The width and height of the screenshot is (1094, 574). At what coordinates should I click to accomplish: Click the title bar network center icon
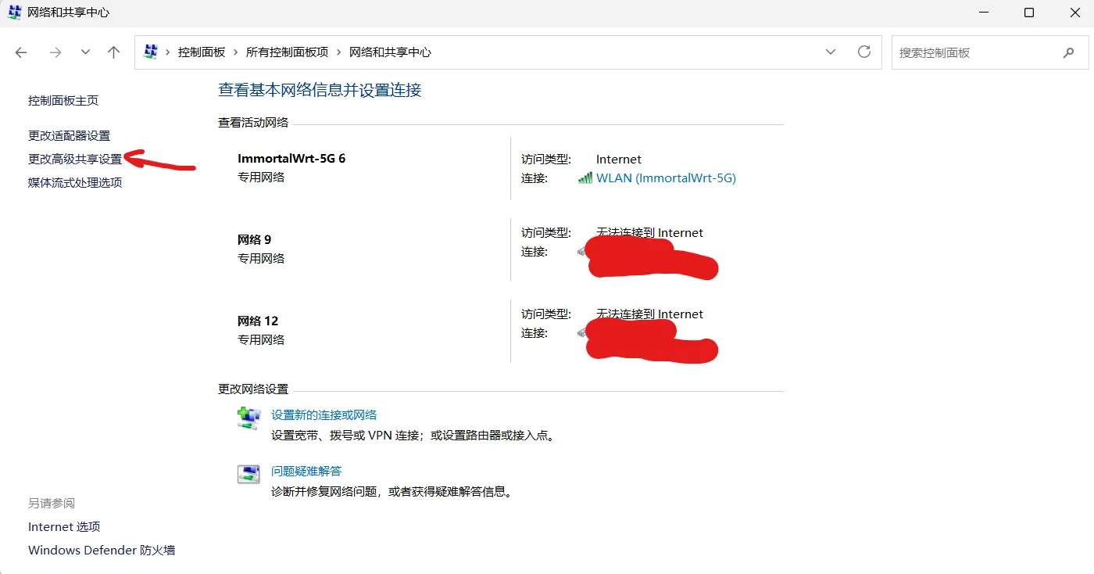(x=15, y=13)
